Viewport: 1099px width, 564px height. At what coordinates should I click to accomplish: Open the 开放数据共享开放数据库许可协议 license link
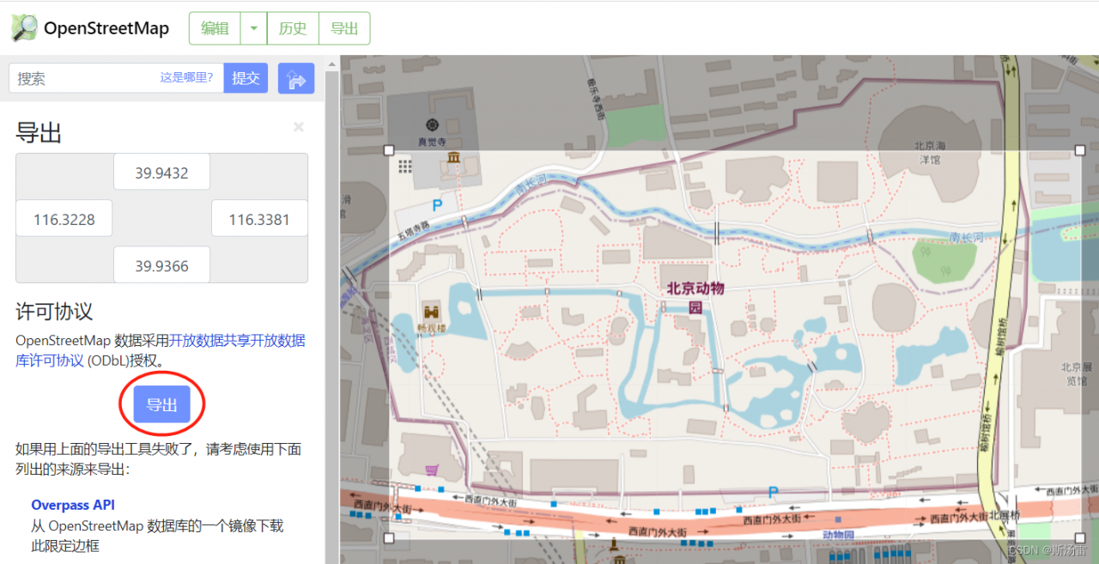tap(161, 349)
